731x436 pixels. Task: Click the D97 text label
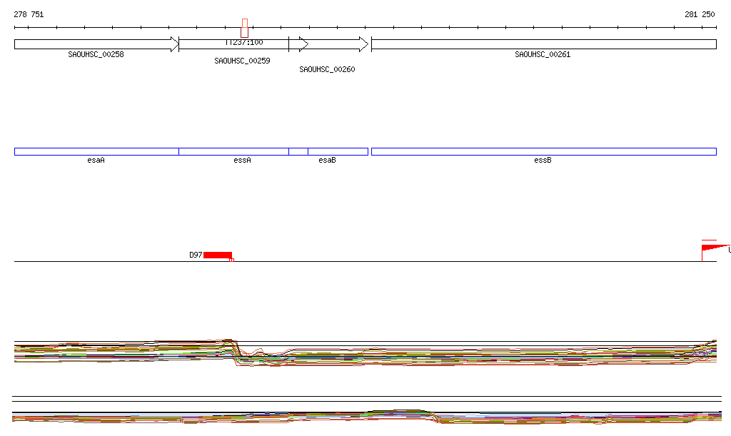[196, 255]
